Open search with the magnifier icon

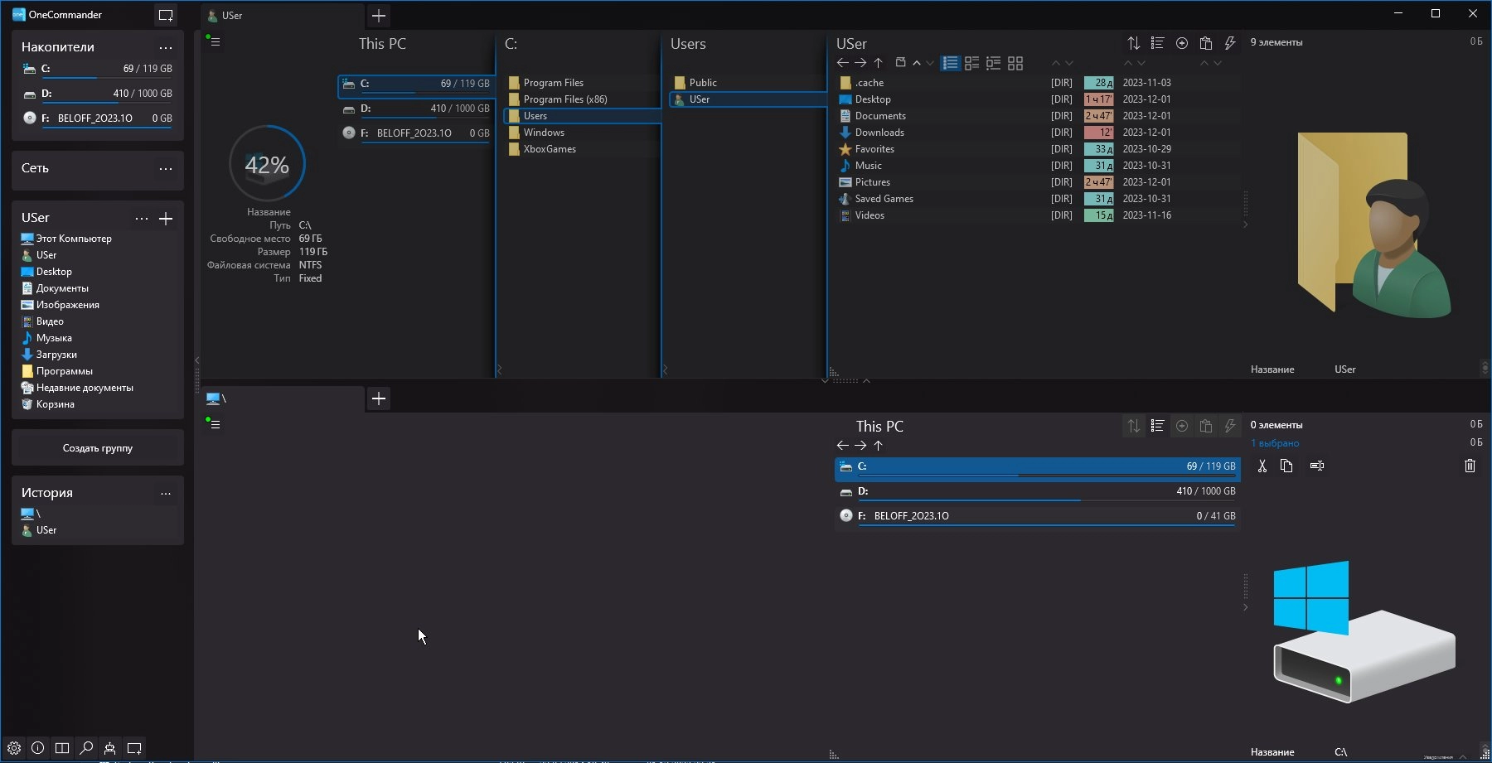pyautogui.click(x=86, y=748)
